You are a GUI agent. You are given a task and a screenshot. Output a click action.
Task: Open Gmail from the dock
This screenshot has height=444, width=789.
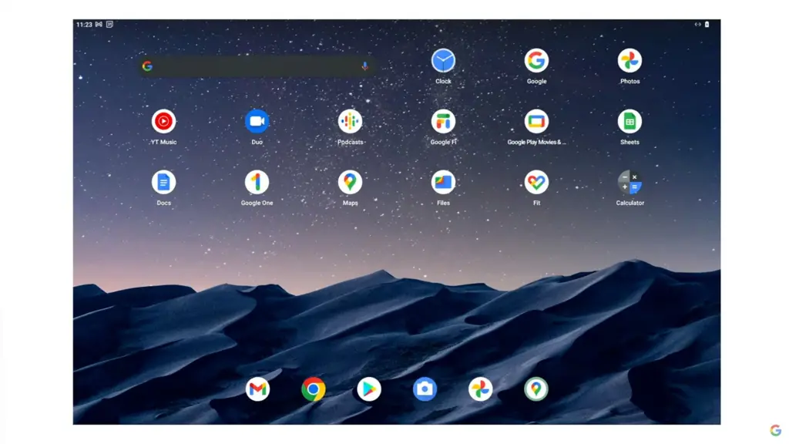pyautogui.click(x=257, y=389)
